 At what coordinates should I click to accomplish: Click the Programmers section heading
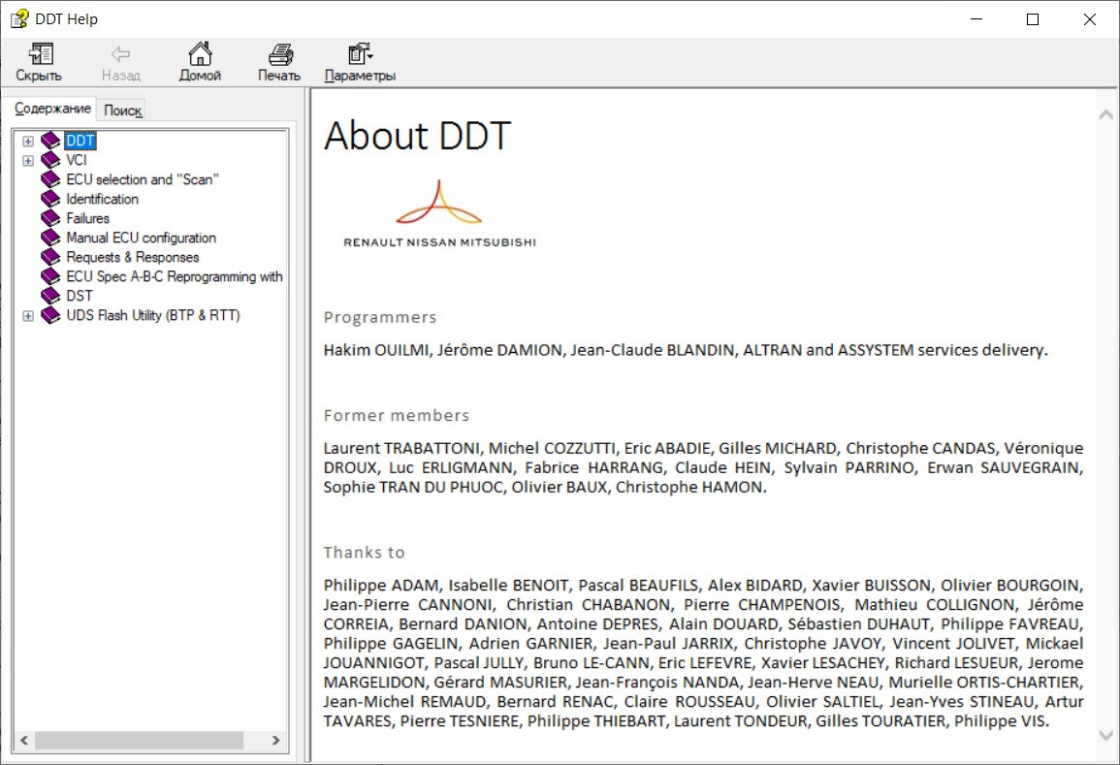coord(380,317)
